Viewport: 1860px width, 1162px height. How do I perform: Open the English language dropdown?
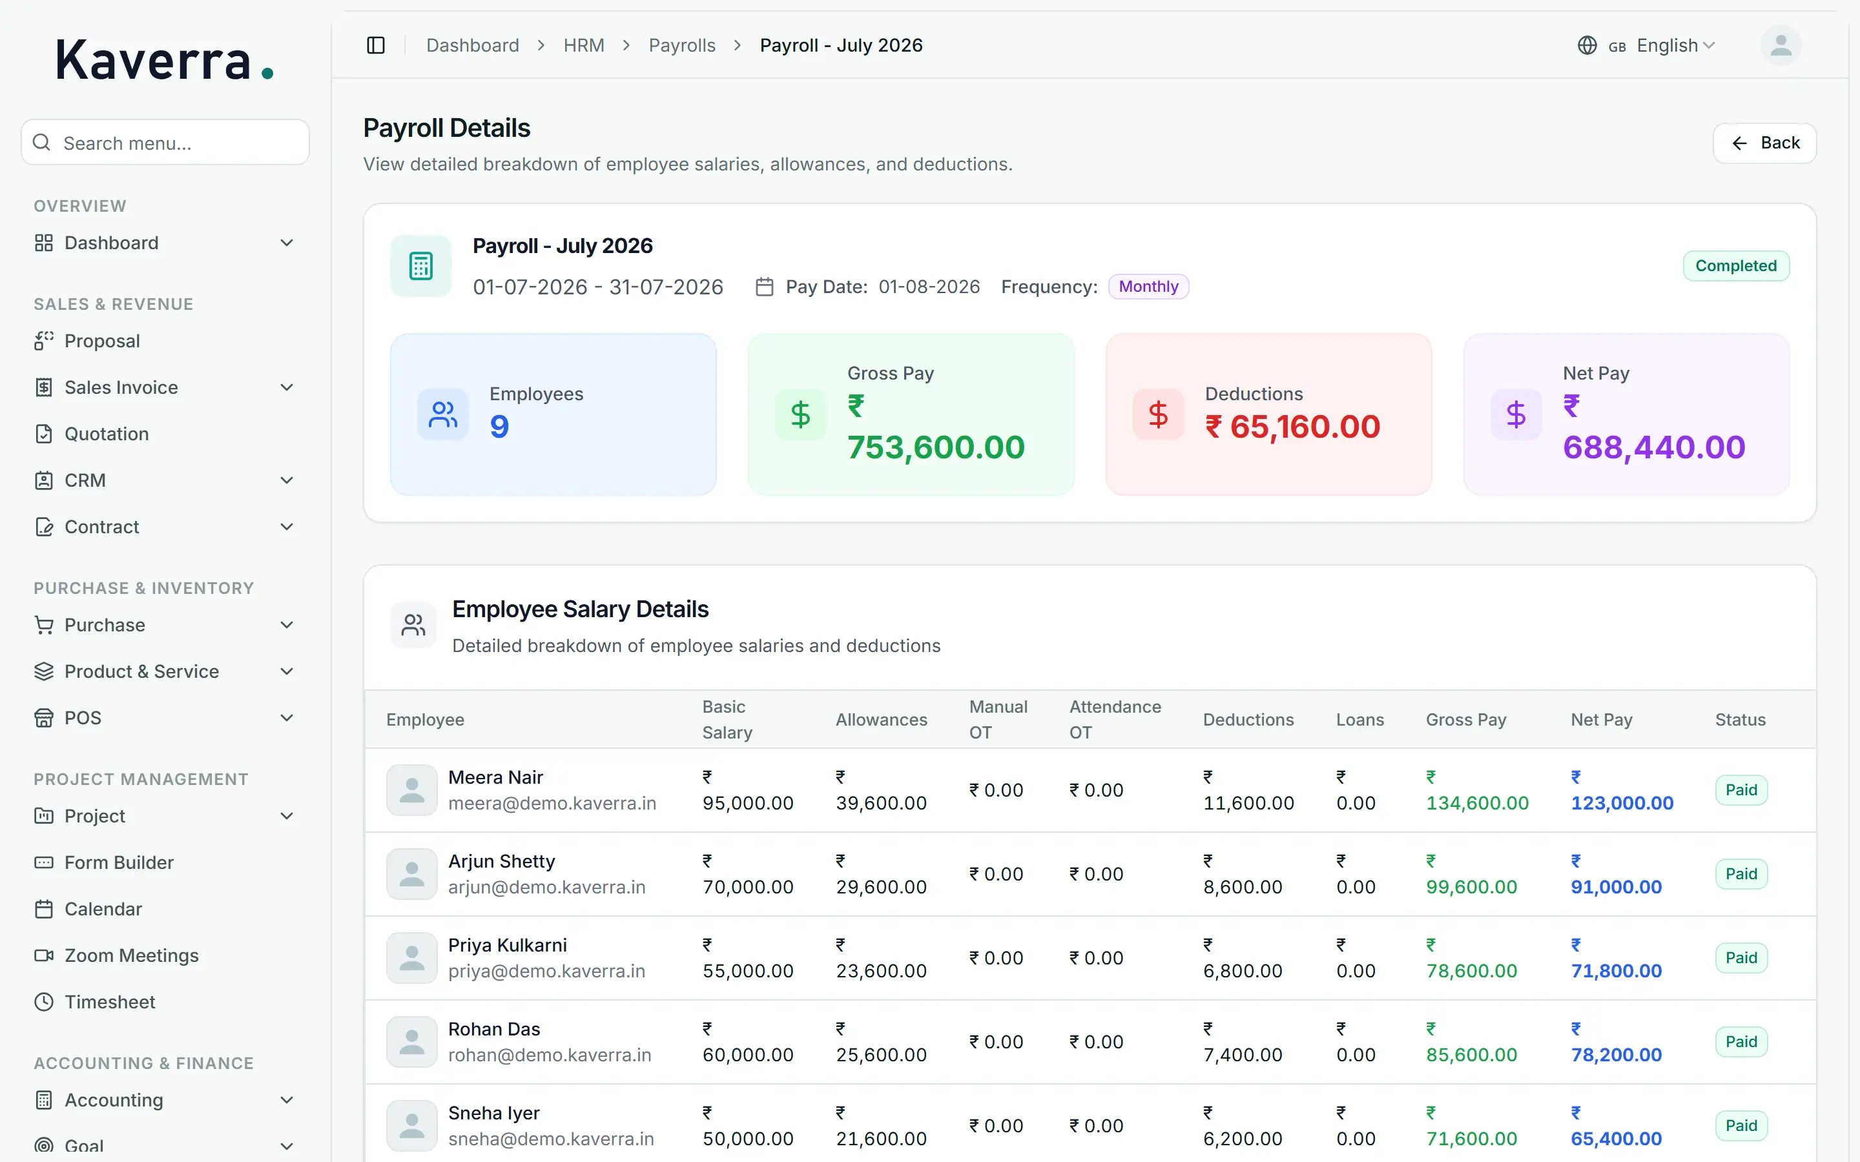tap(1646, 45)
